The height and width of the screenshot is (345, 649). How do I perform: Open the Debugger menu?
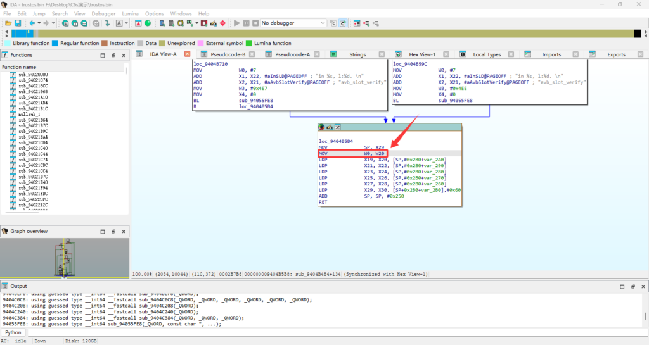point(103,13)
